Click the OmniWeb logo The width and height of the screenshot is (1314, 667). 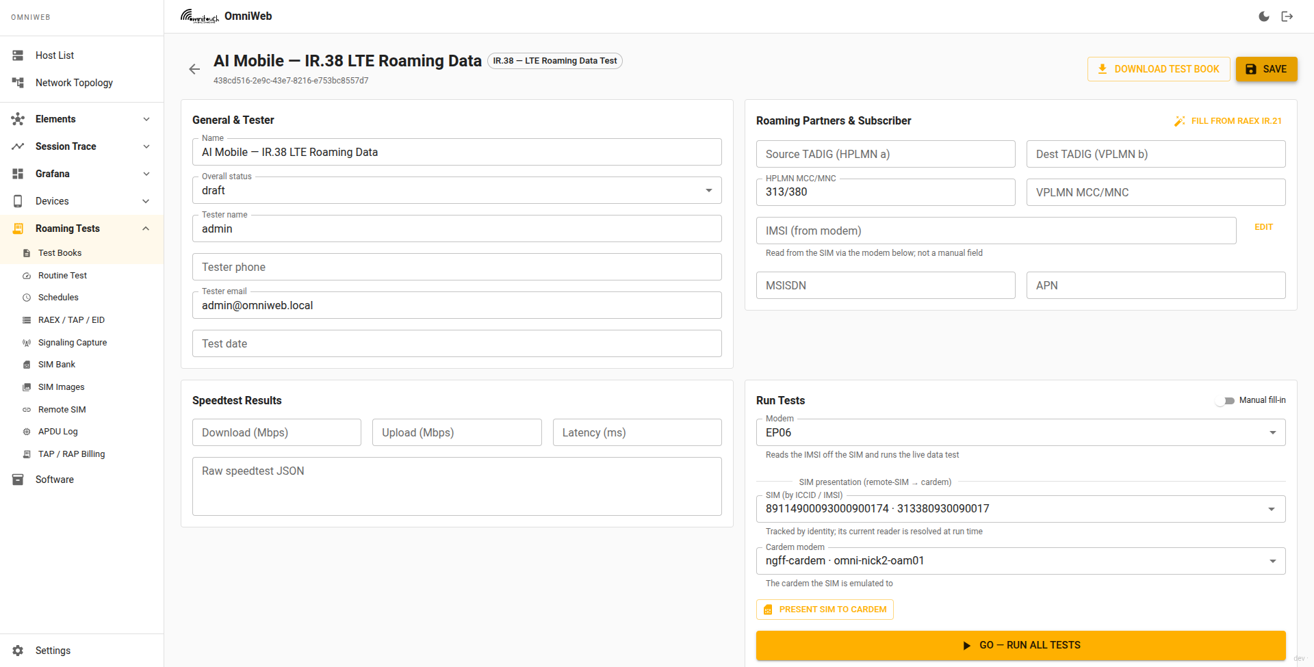pos(199,16)
